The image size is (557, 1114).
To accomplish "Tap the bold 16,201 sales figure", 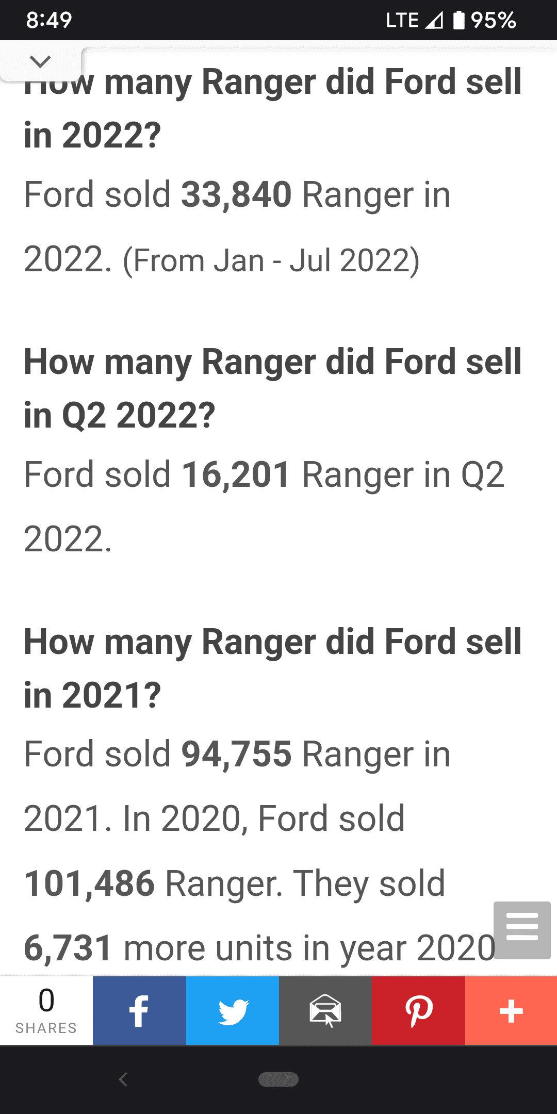I will coord(237,474).
